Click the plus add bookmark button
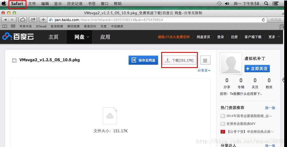Viewport: 287px width, 147px height. point(43,20)
